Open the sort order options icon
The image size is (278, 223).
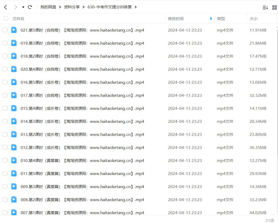265,7
